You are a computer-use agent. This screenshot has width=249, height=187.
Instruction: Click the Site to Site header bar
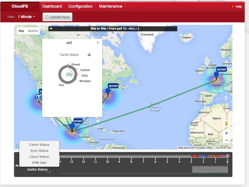(113, 29)
